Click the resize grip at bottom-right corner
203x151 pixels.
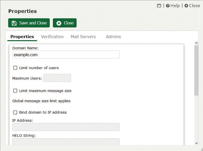[202, 149]
